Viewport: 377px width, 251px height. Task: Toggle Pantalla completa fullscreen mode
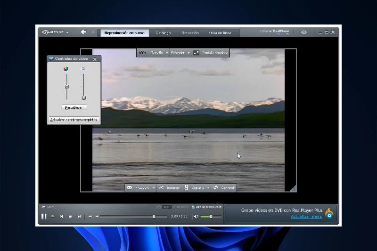click(x=197, y=53)
